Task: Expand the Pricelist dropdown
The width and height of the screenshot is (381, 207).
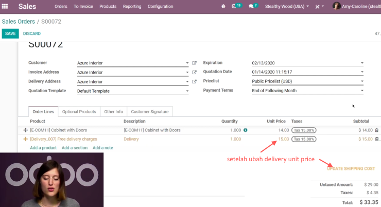Action: click(362, 81)
